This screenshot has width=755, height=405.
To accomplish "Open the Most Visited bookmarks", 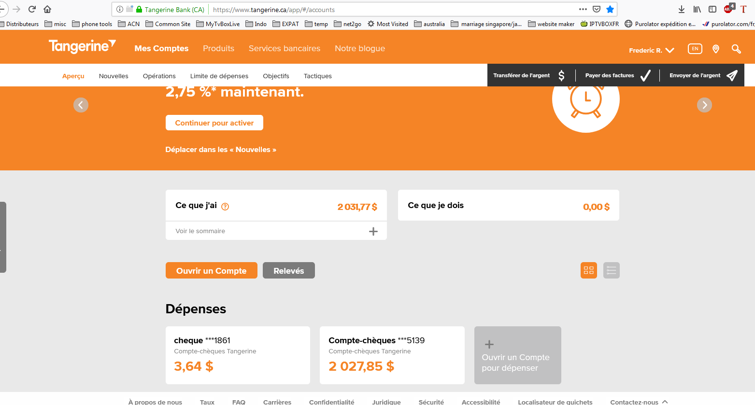I will (388, 24).
